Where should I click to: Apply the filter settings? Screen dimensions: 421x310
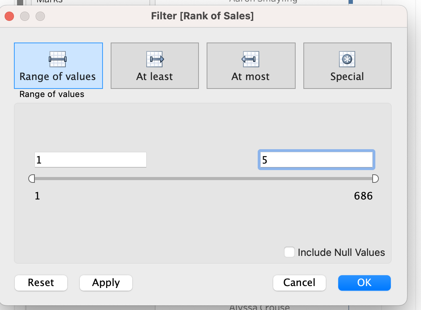(106, 283)
